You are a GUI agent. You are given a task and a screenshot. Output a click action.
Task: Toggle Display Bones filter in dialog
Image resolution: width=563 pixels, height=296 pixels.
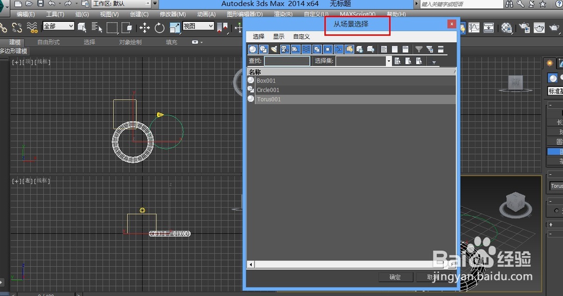point(338,49)
